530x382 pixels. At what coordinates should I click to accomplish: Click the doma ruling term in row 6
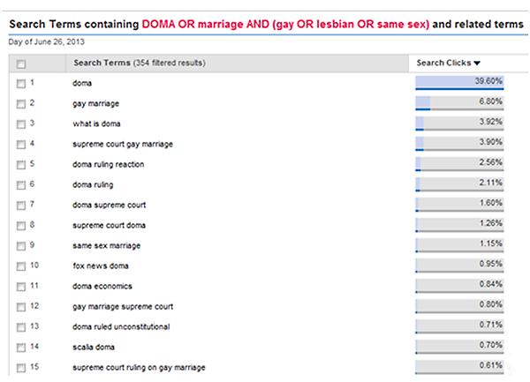pyautogui.click(x=93, y=184)
